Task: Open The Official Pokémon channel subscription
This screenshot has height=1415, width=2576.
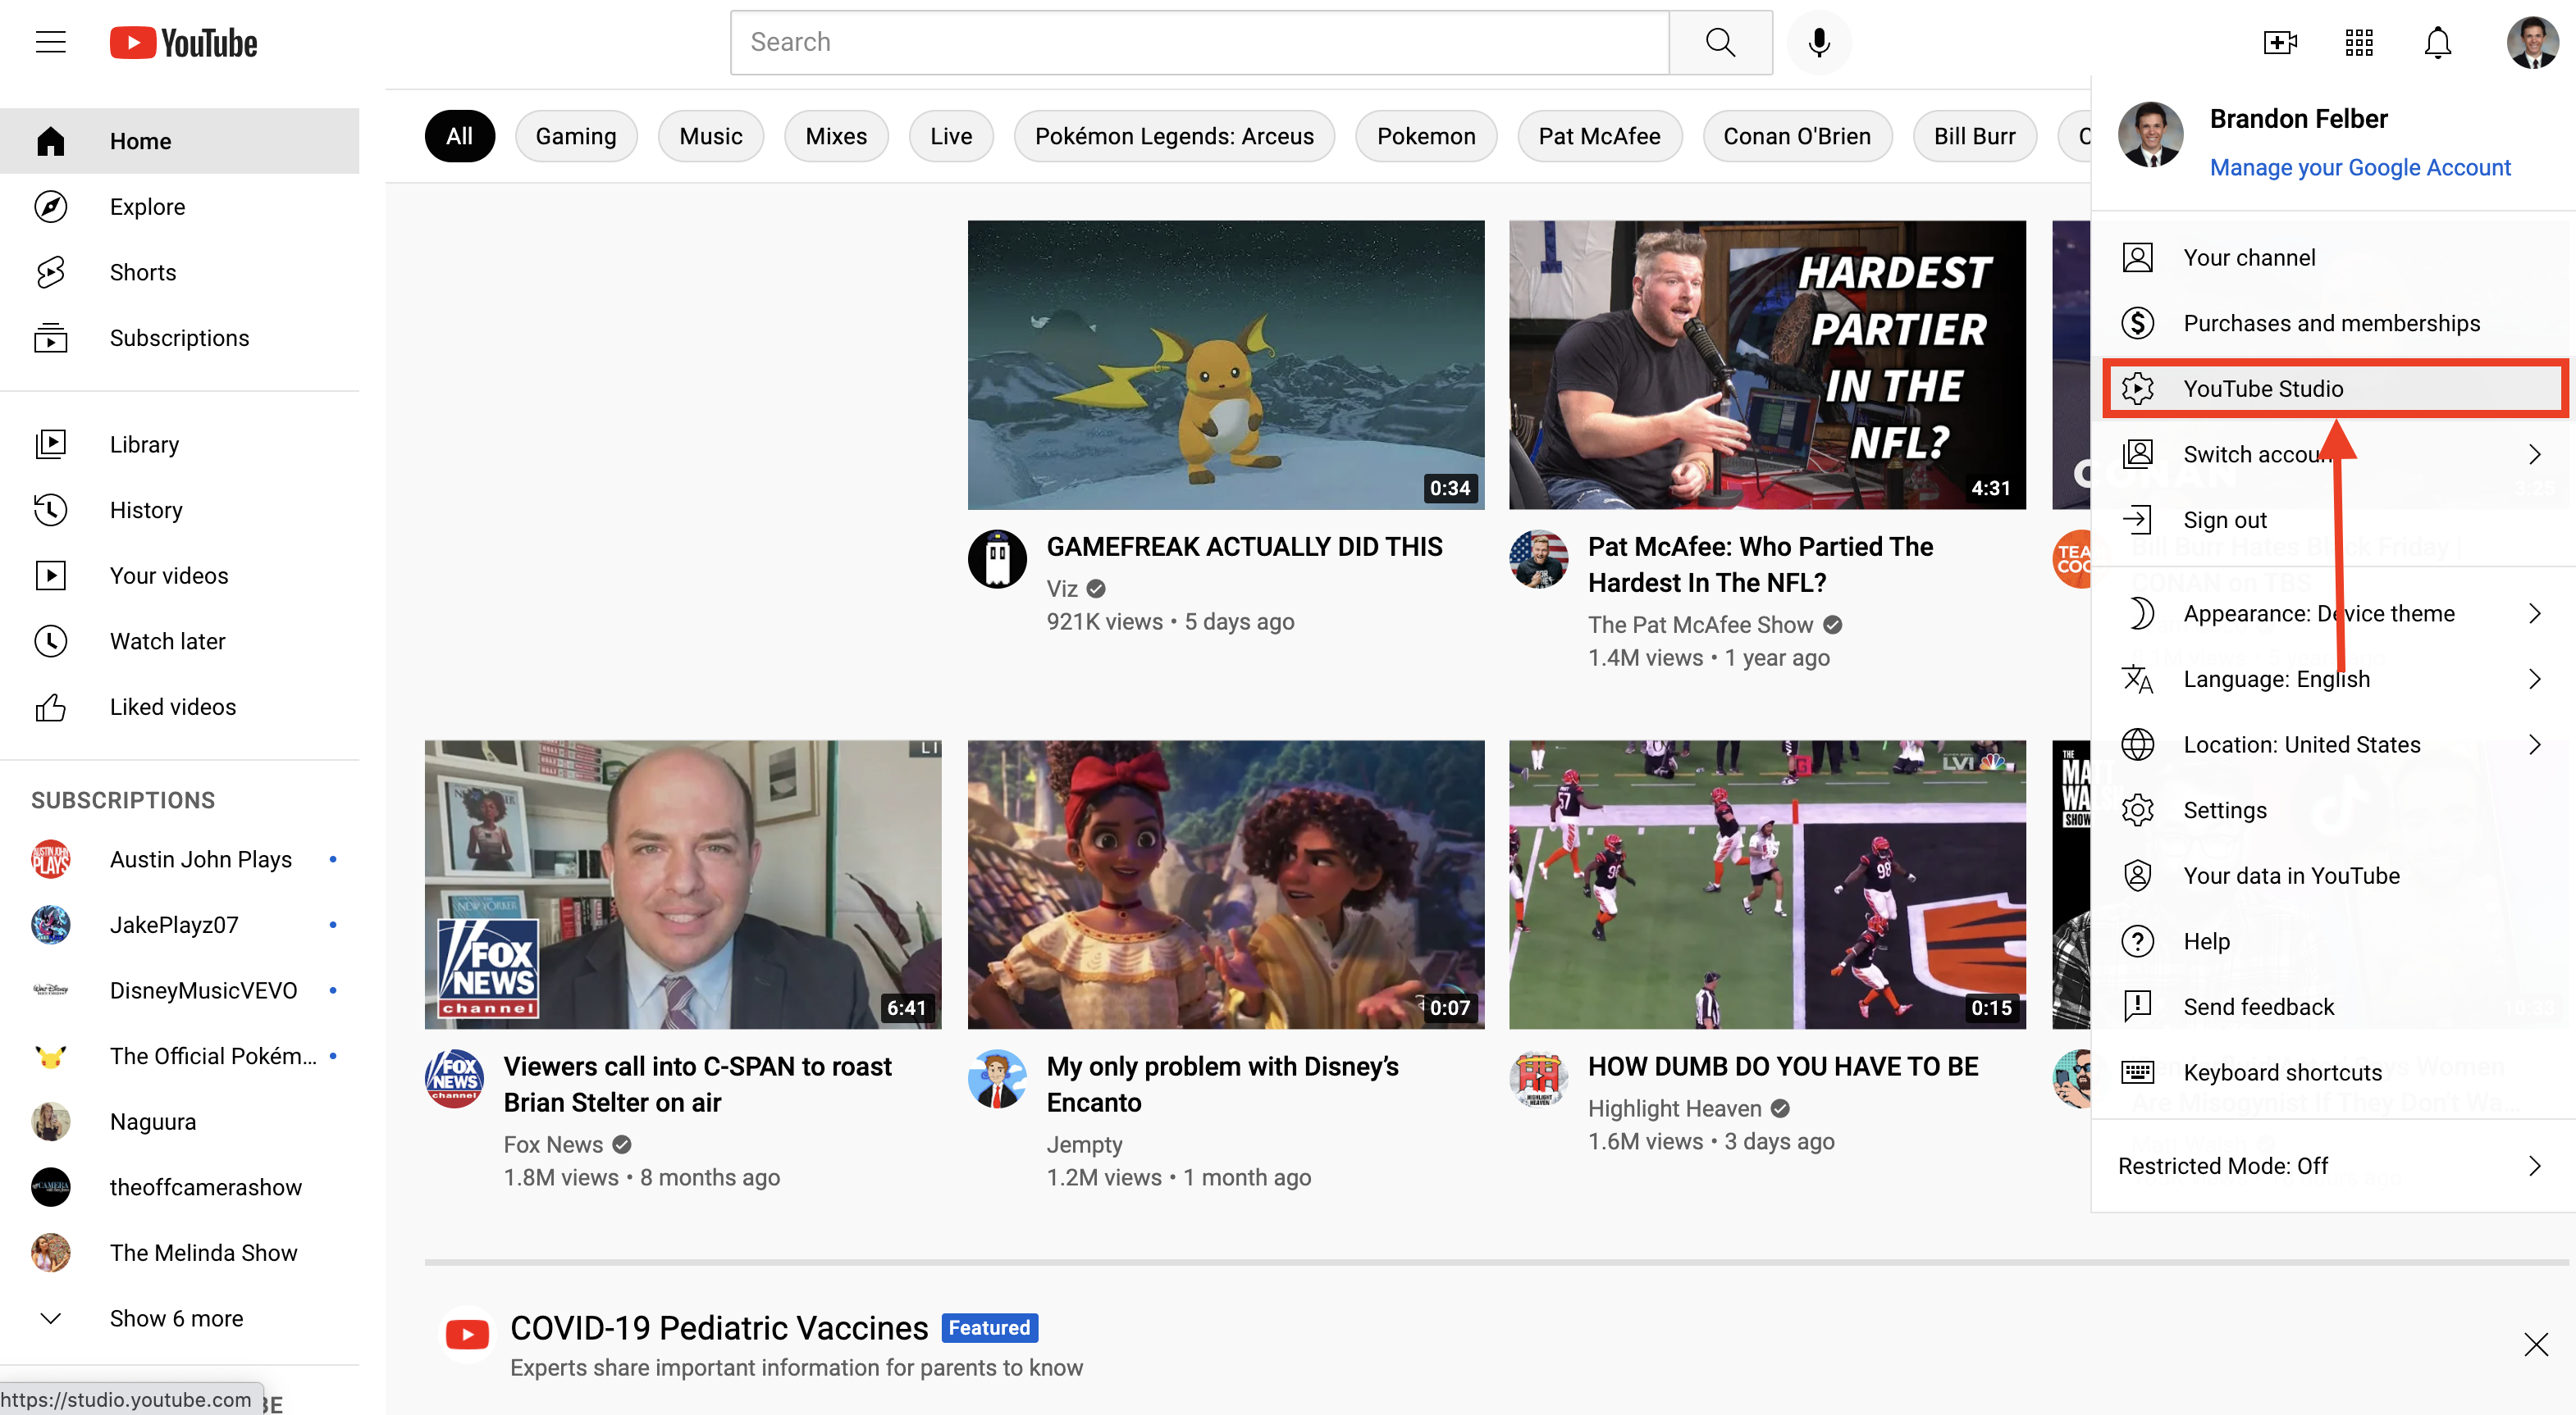Action: click(x=180, y=1056)
